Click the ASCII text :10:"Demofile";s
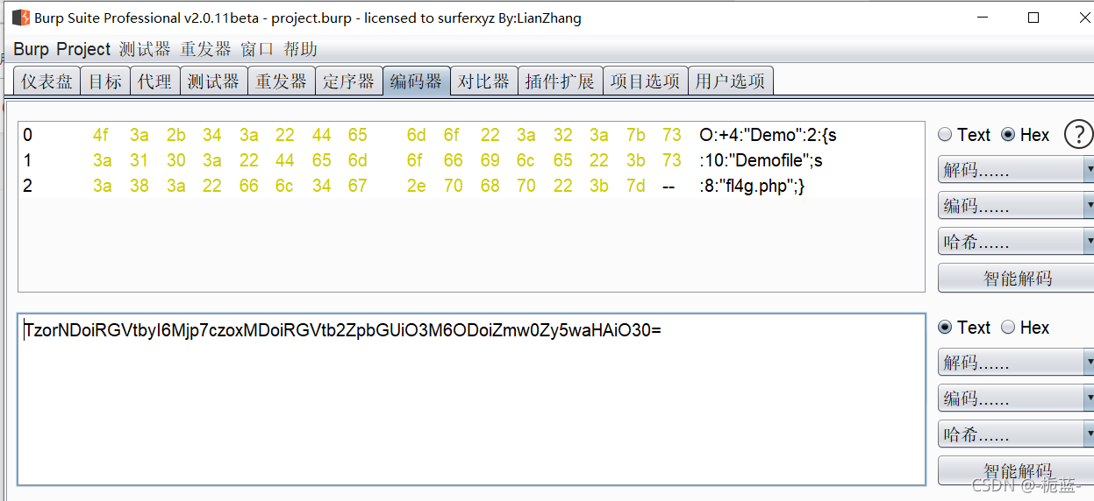Viewport: 1094px width, 501px height. pos(761,160)
